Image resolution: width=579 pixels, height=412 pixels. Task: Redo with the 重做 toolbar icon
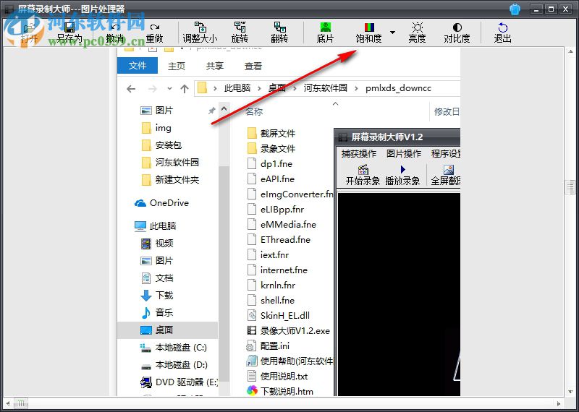point(154,27)
